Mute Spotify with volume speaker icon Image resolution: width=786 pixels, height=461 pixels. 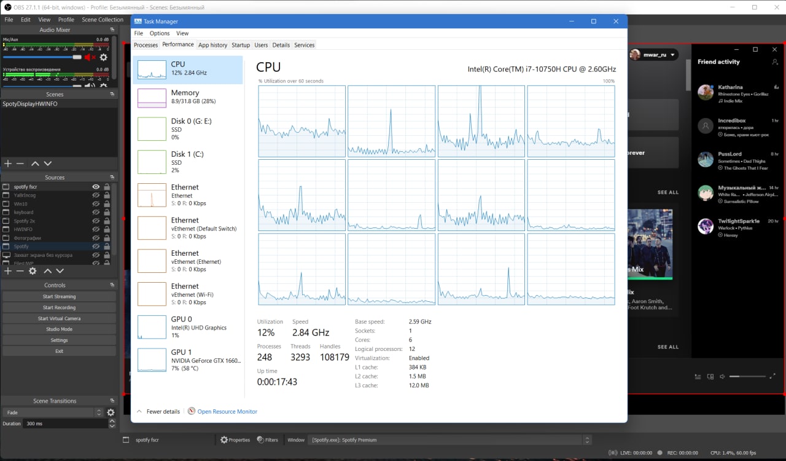723,377
